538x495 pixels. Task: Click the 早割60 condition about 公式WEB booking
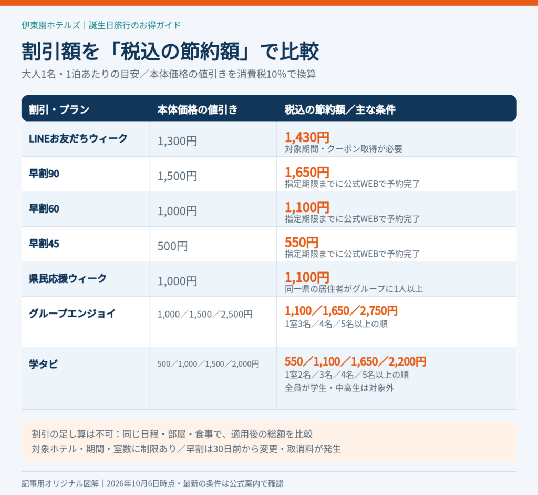[353, 219]
